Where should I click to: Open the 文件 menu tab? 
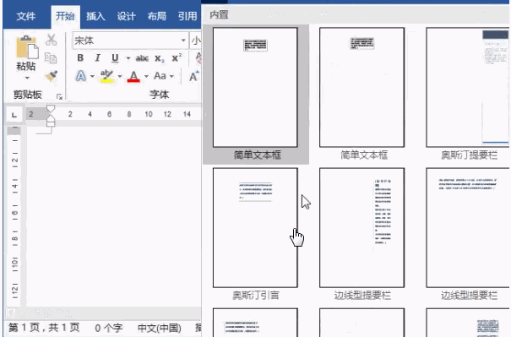[25, 16]
